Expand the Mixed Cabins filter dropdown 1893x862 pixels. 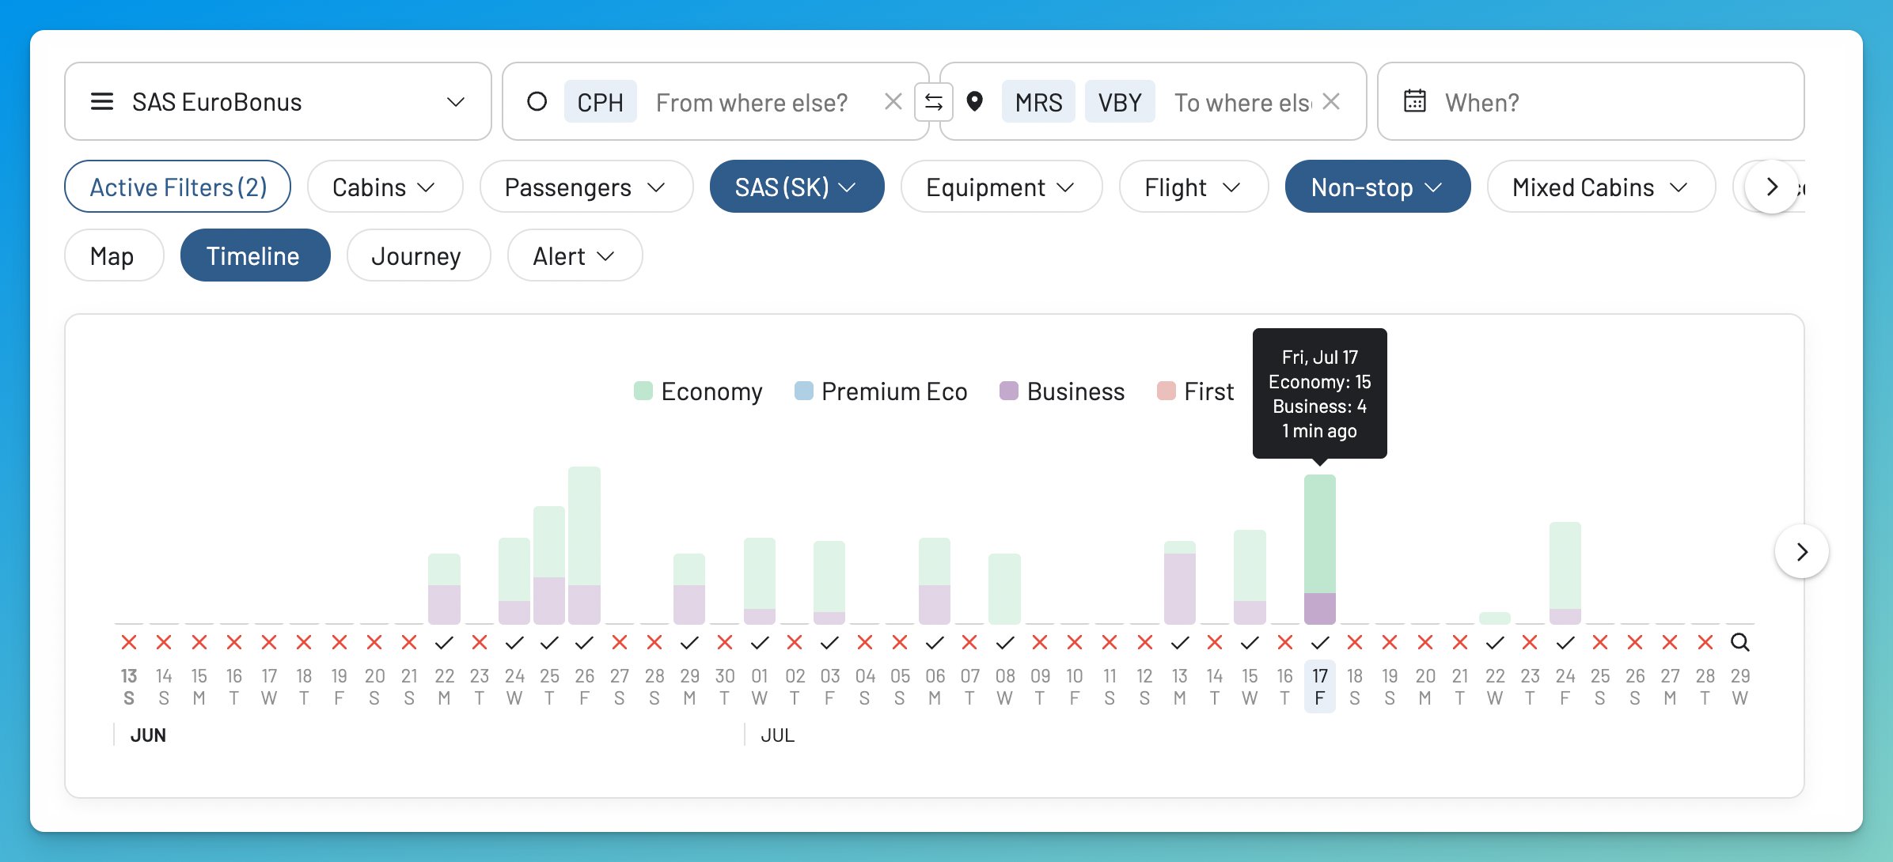tap(1601, 187)
